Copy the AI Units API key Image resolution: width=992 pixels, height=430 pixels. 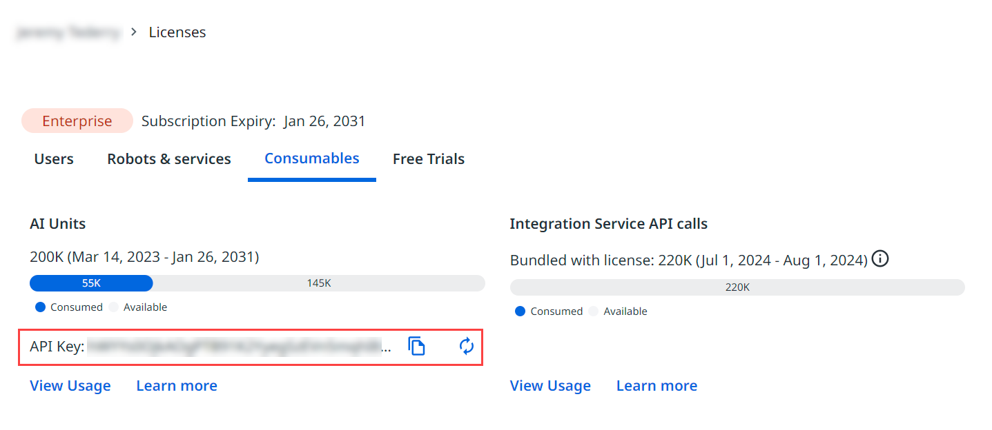click(416, 347)
